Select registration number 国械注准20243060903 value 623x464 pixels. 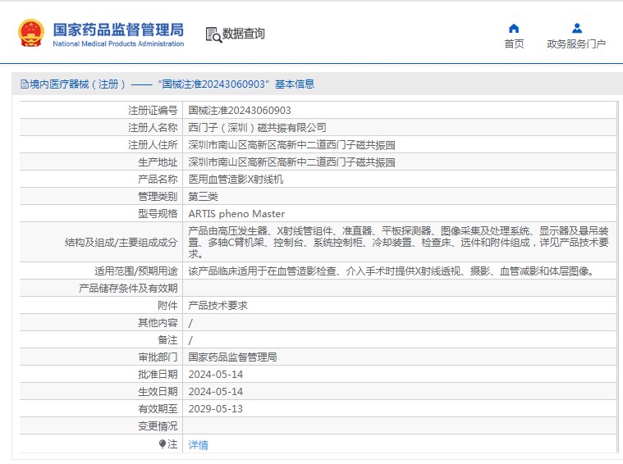coord(240,111)
